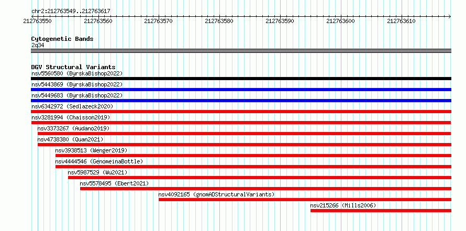
Task: Click the black nsv5560580 variant bar
Action: (x=241, y=79)
